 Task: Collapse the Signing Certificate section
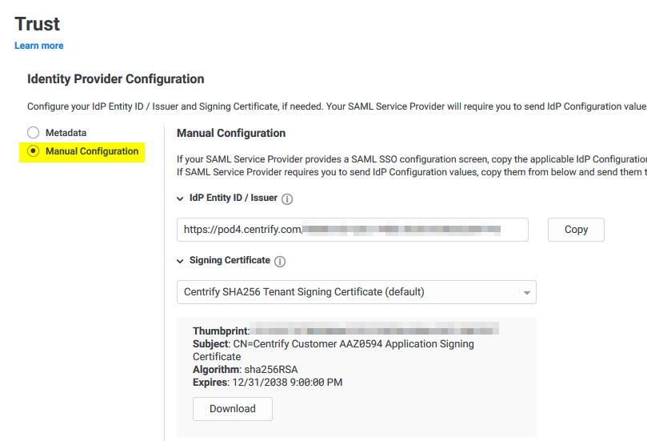[x=180, y=261]
